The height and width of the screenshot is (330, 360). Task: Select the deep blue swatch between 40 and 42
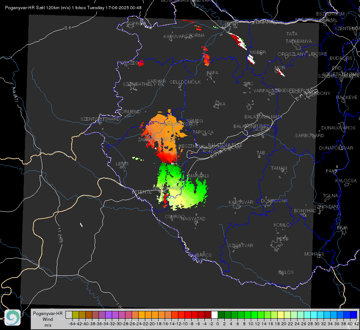354,315
